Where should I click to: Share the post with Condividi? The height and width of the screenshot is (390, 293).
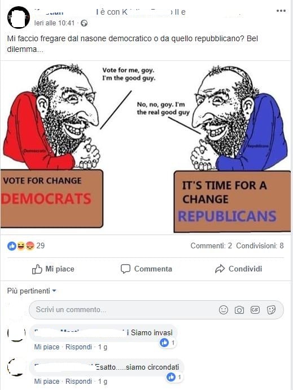(239, 269)
